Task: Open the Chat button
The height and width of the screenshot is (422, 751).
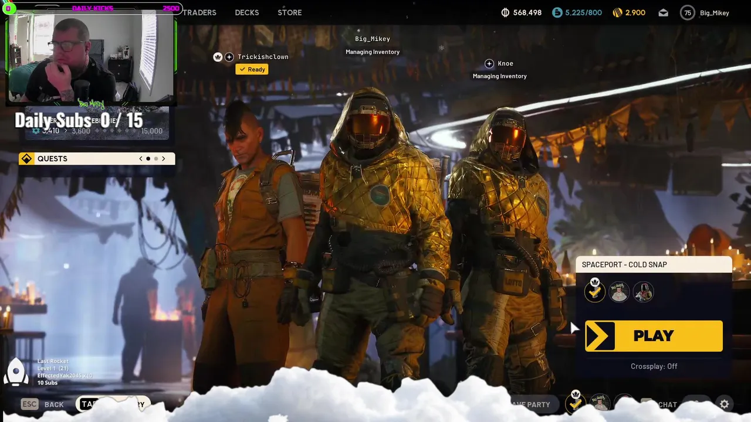Action: point(661,404)
